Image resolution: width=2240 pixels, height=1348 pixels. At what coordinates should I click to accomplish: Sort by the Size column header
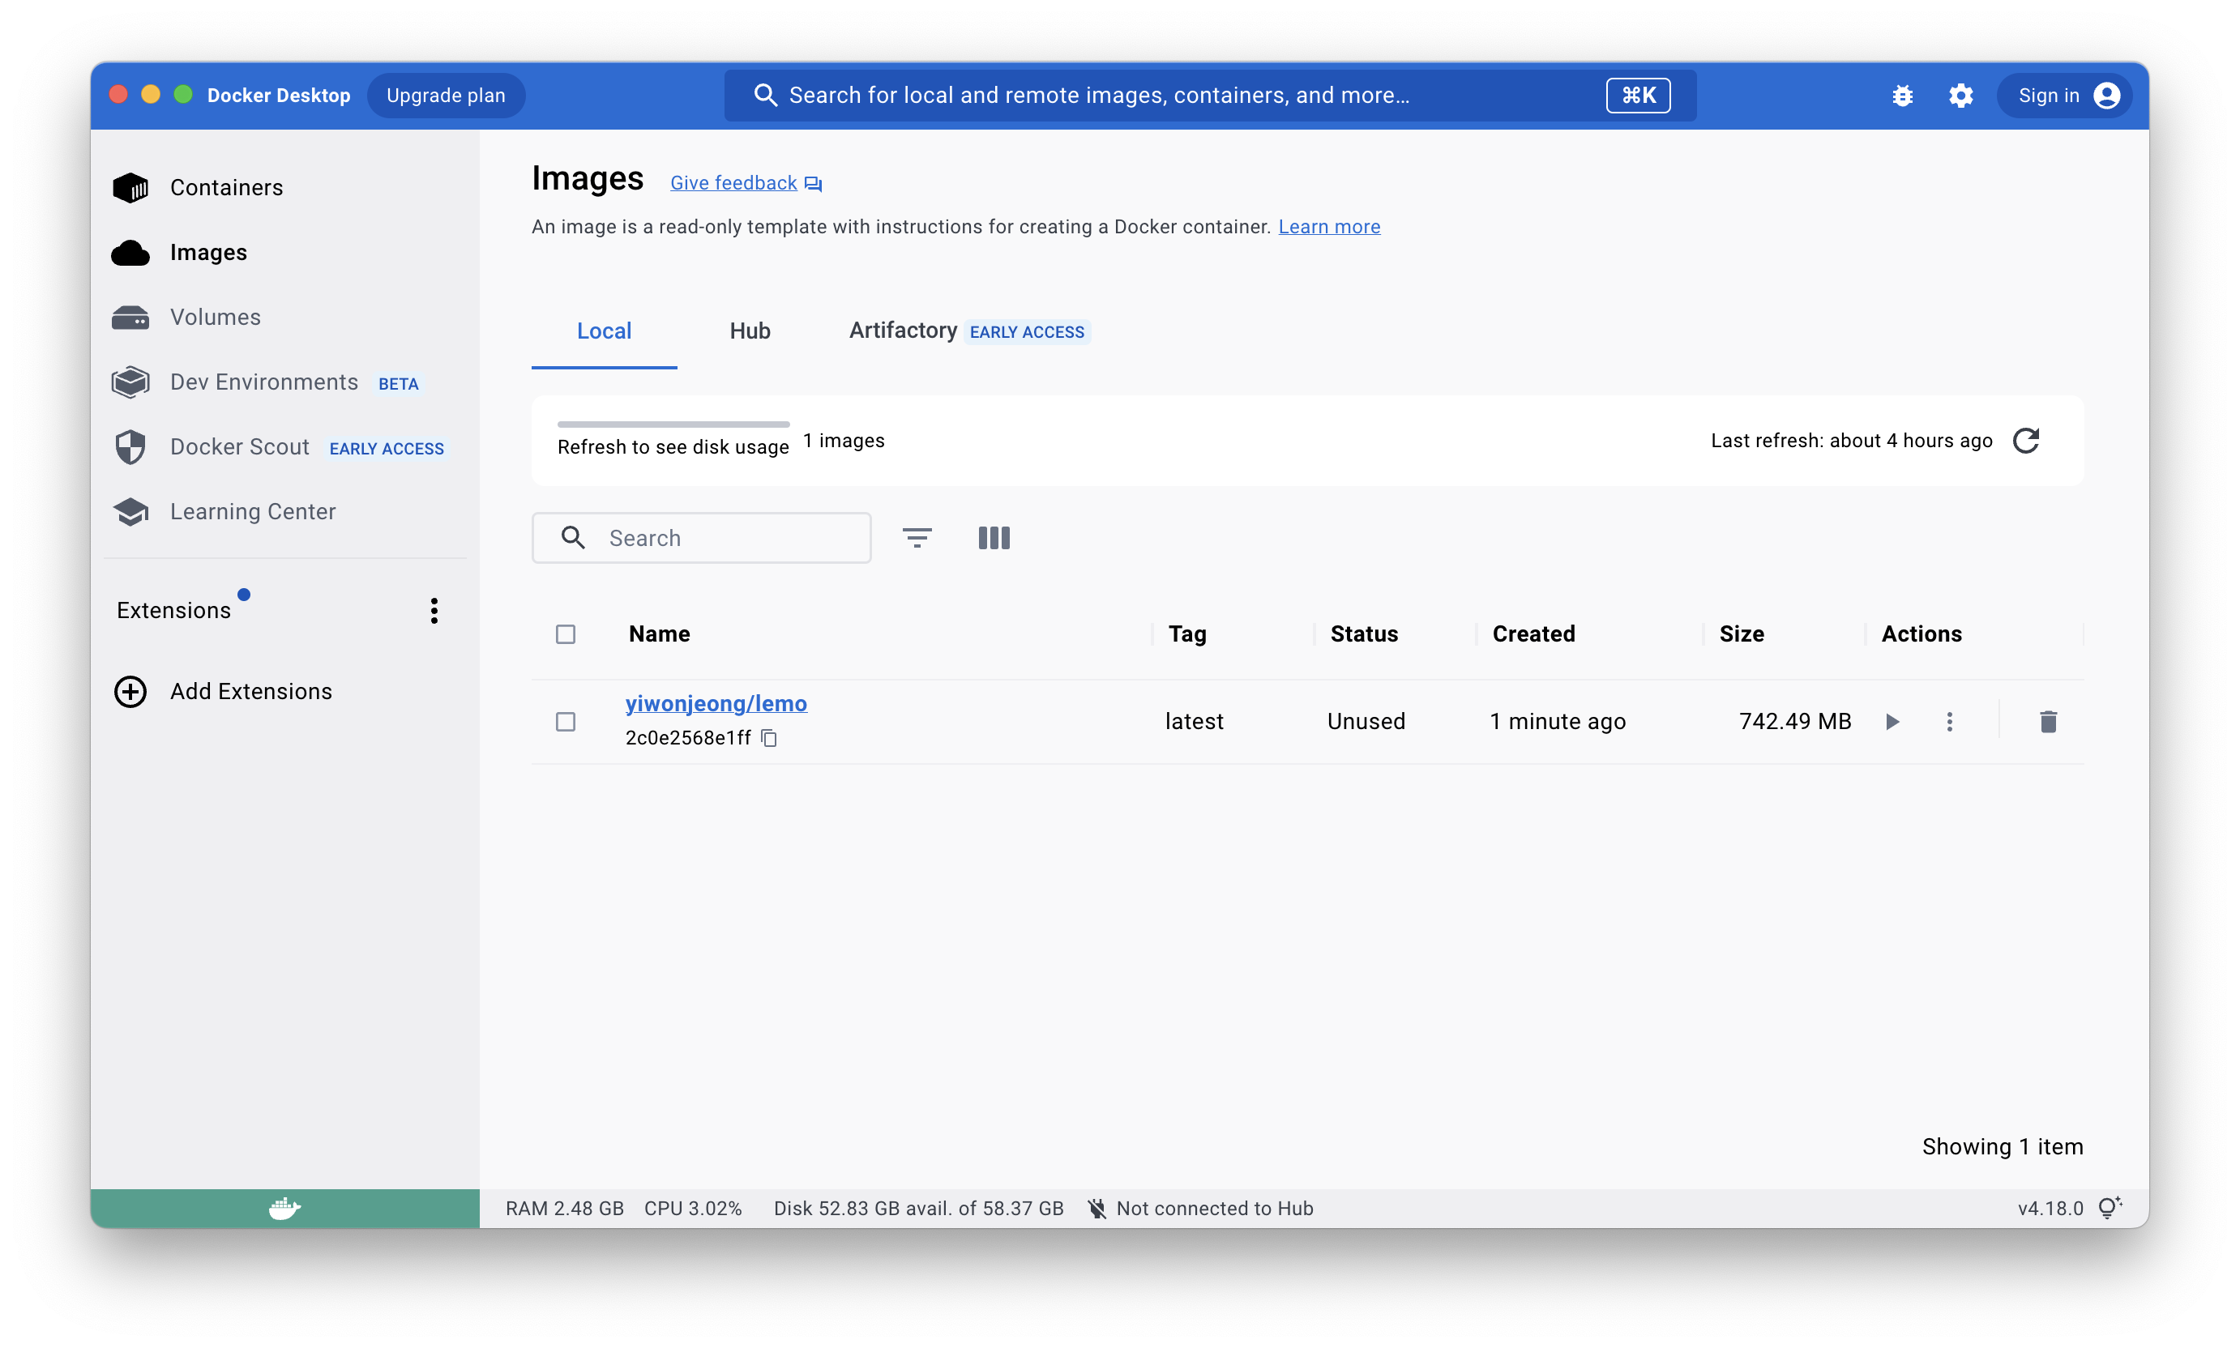1741,634
